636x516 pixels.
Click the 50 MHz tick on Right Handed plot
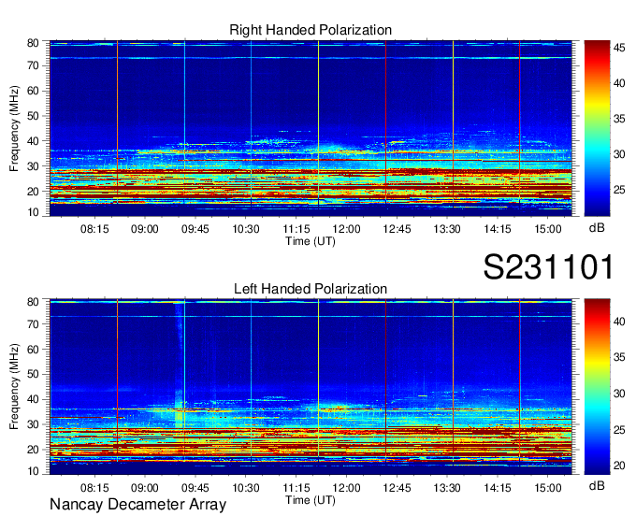[33, 116]
